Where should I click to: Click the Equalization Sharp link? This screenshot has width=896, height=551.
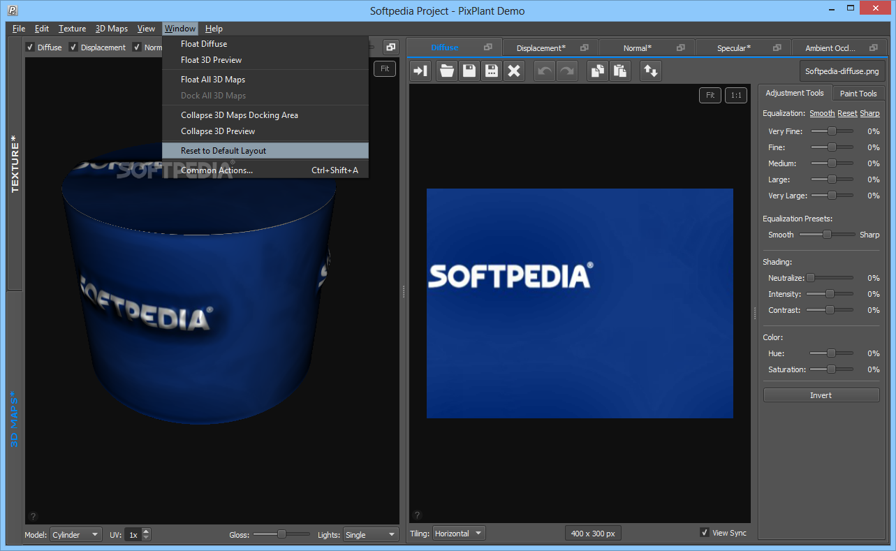(x=869, y=113)
